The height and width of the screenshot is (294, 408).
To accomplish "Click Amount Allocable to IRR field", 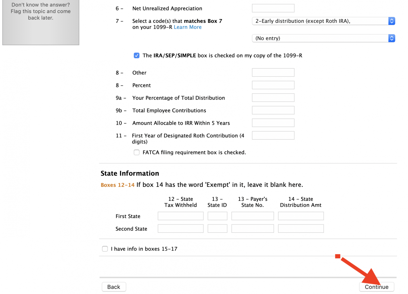I will point(273,123).
